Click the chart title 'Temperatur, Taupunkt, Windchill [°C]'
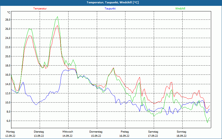The height and width of the screenshot is (139, 222). click(x=113, y=3)
